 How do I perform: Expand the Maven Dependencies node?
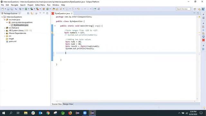[x=5, y=33]
